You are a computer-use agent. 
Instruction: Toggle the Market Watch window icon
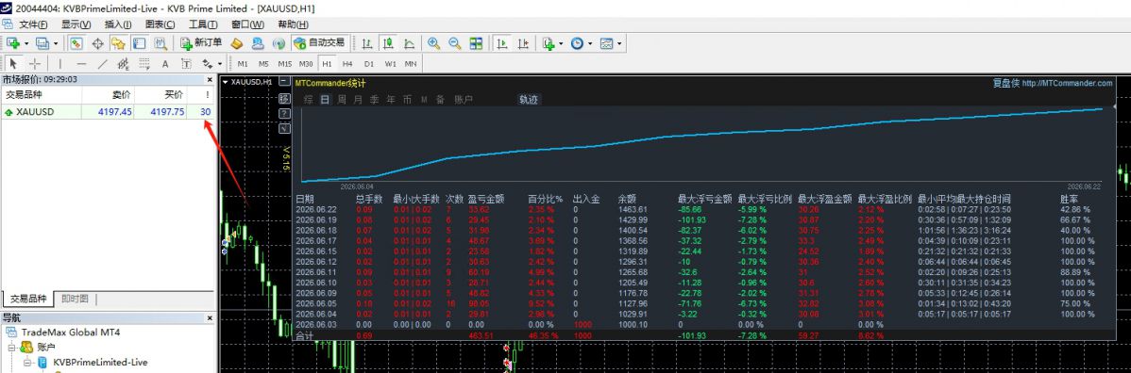pyautogui.click(x=76, y=43)
